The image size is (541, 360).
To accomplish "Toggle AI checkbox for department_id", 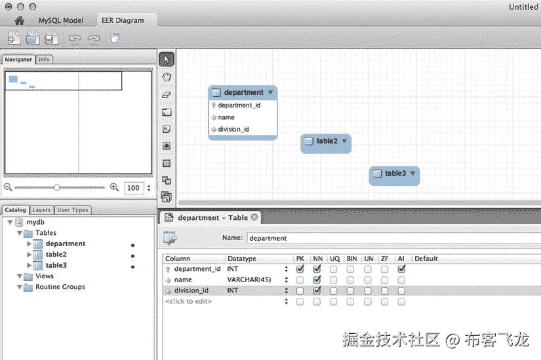I will pos(401,269).
